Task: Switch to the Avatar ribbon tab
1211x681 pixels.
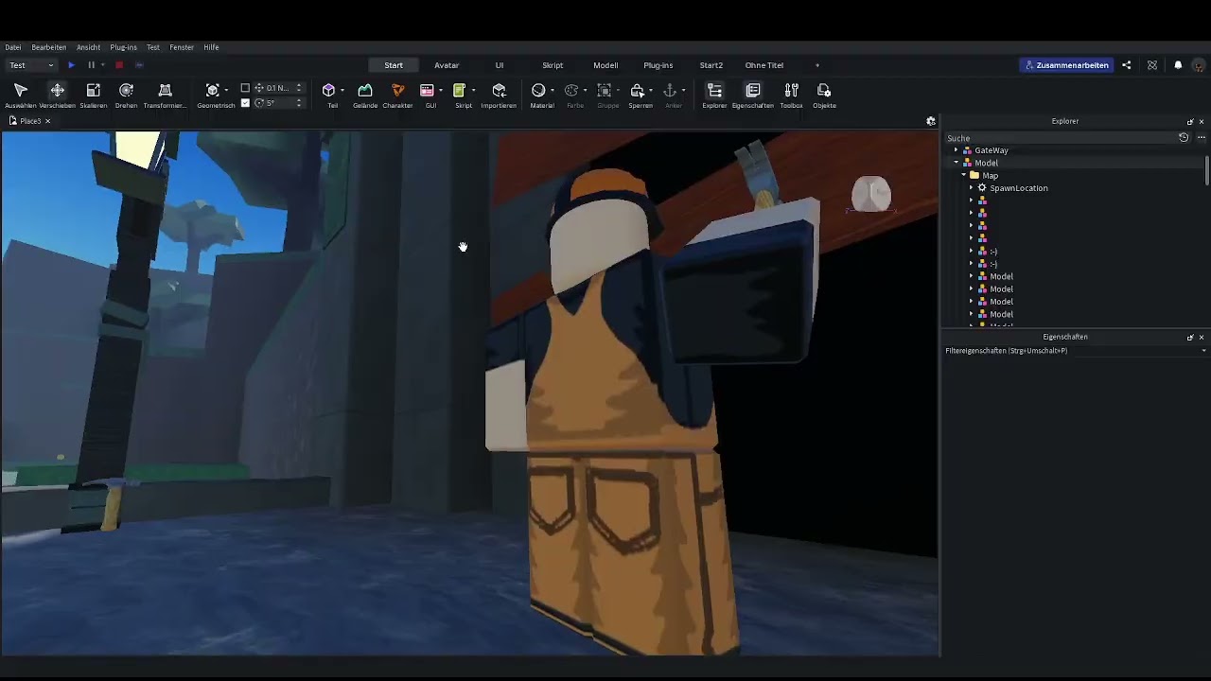Action: (x=447, y=65)
